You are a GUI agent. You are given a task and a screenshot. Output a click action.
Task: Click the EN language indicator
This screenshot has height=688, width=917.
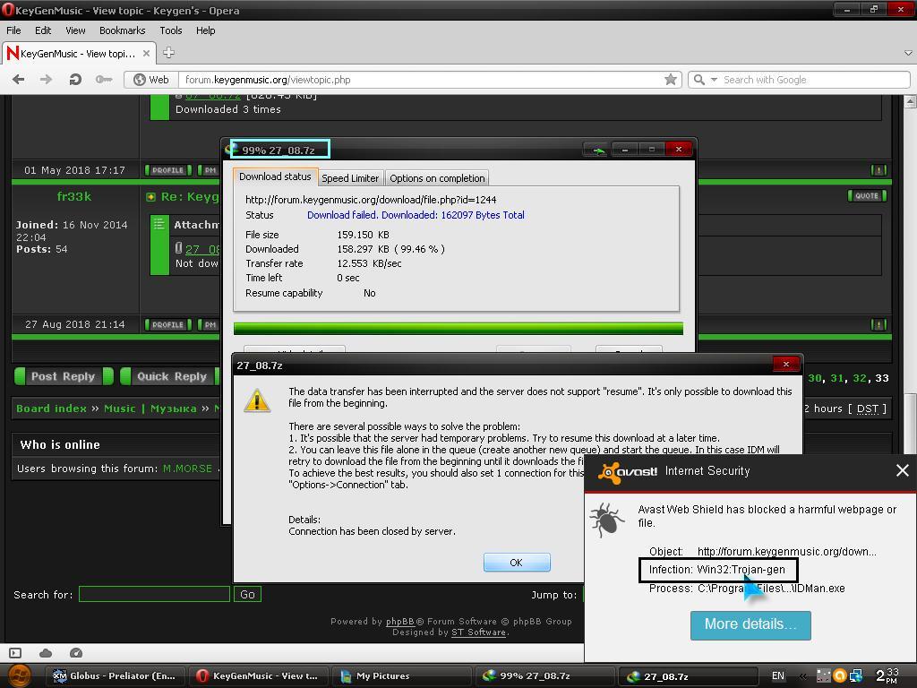[x=778, y=675]
